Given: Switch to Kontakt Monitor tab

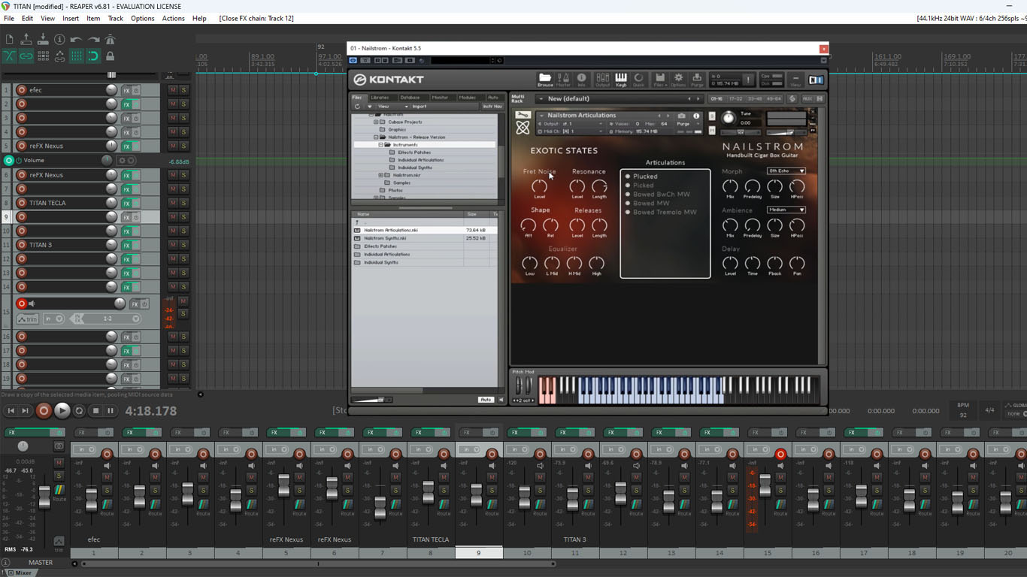Looking at the screenshot, I should [x=440, y=98].
